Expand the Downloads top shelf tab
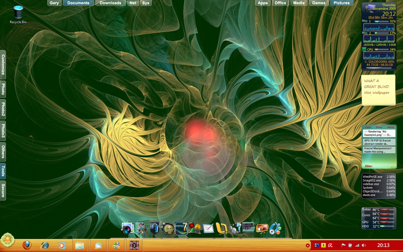403x252 pixels. click(111, 3)
